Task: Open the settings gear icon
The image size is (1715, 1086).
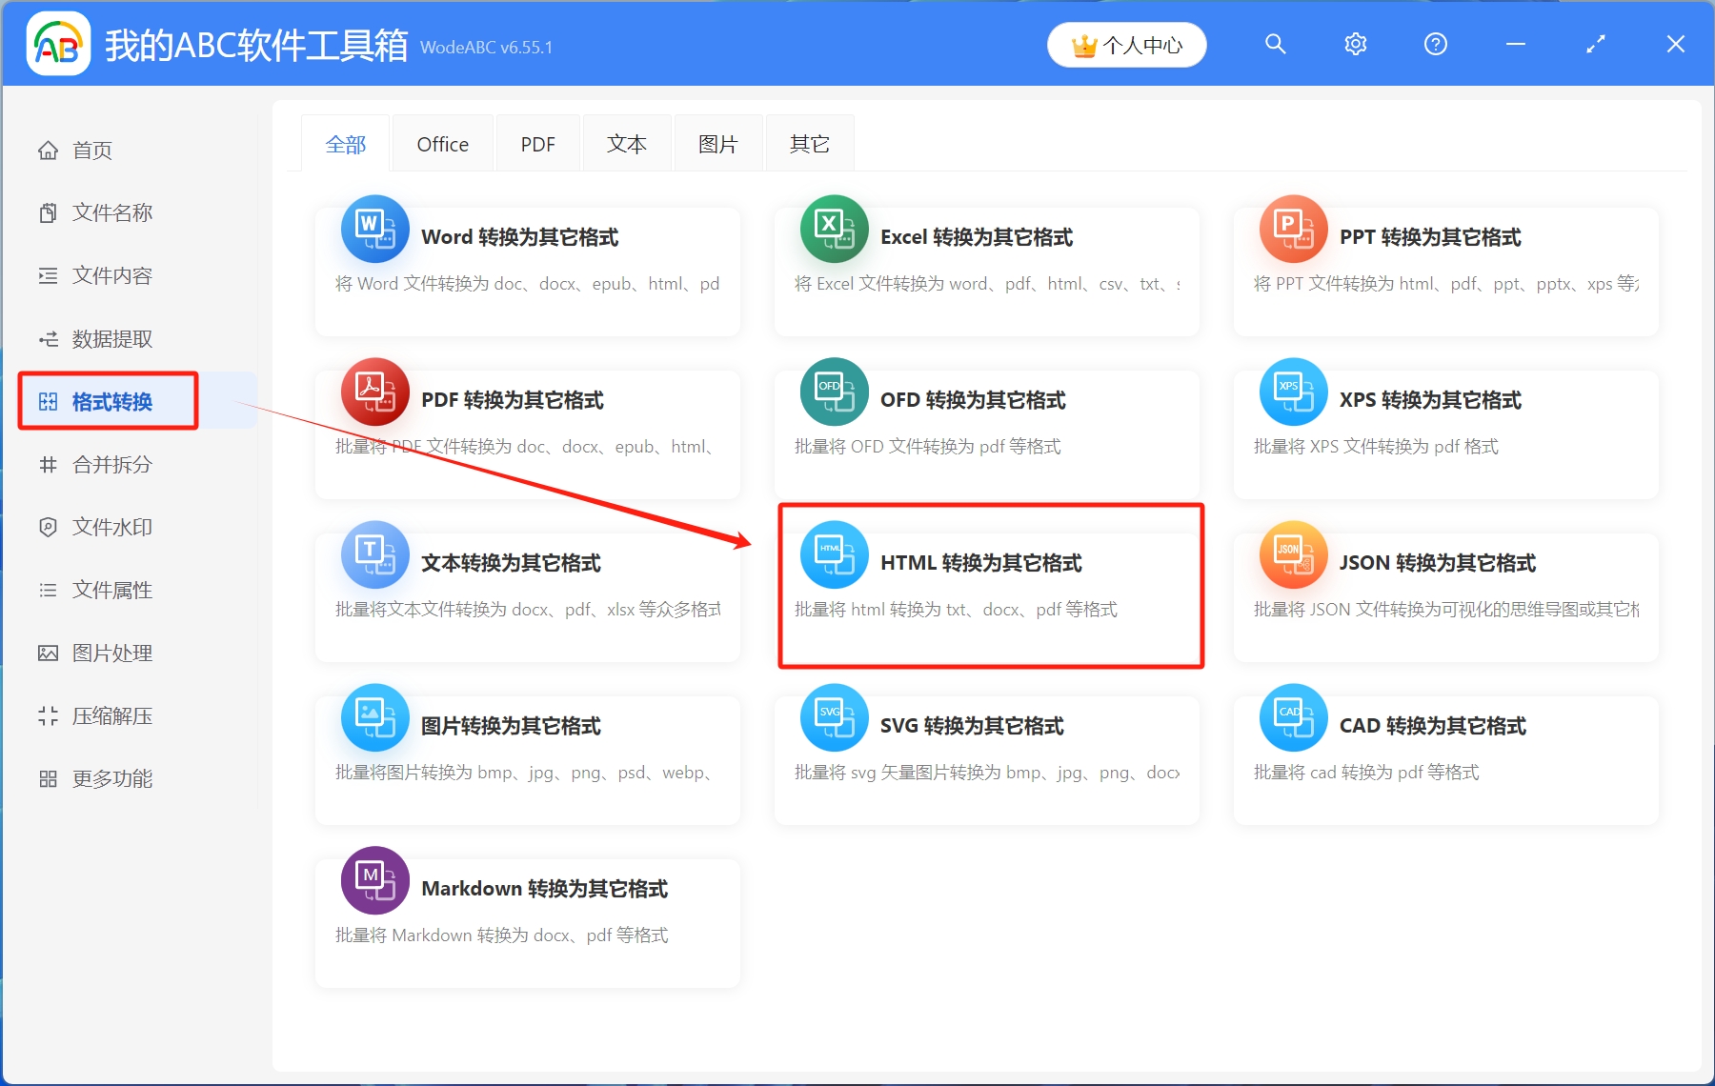Action: 1355,44
